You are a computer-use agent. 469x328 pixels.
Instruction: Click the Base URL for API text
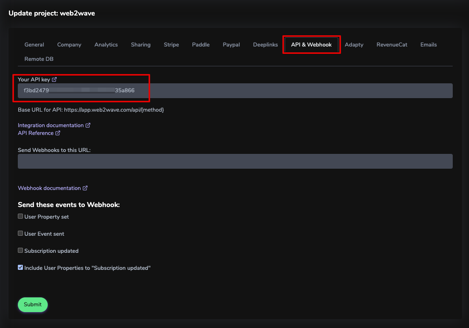(91, 110)
